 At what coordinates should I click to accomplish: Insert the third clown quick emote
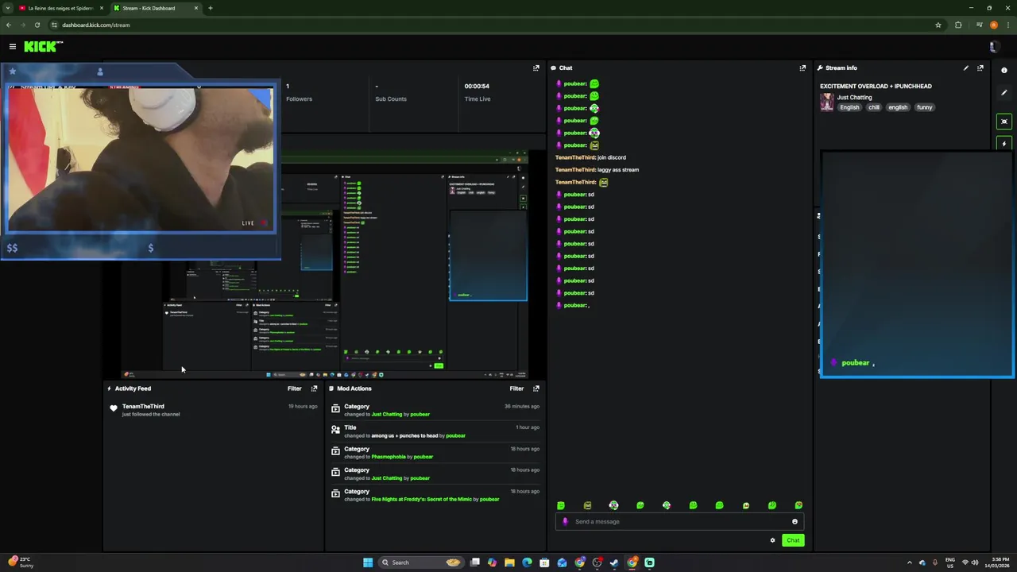613,505
